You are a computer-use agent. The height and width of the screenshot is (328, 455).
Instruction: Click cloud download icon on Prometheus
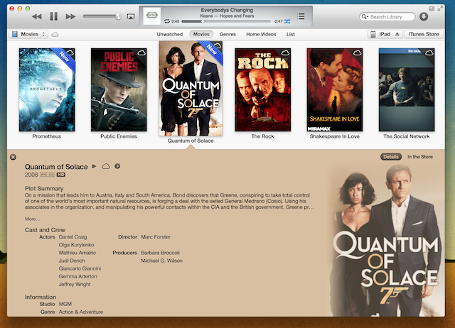70,53
